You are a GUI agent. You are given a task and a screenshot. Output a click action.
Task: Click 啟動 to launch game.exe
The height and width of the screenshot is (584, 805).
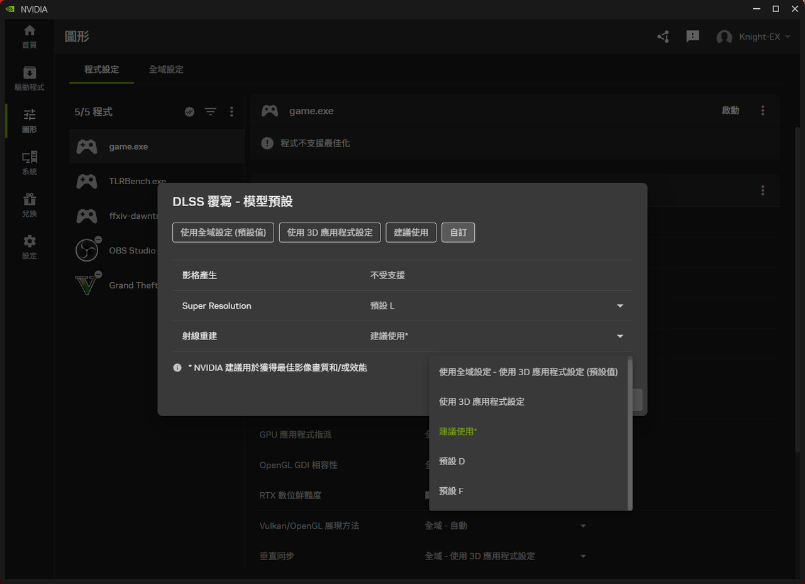(x=731, y=111)
